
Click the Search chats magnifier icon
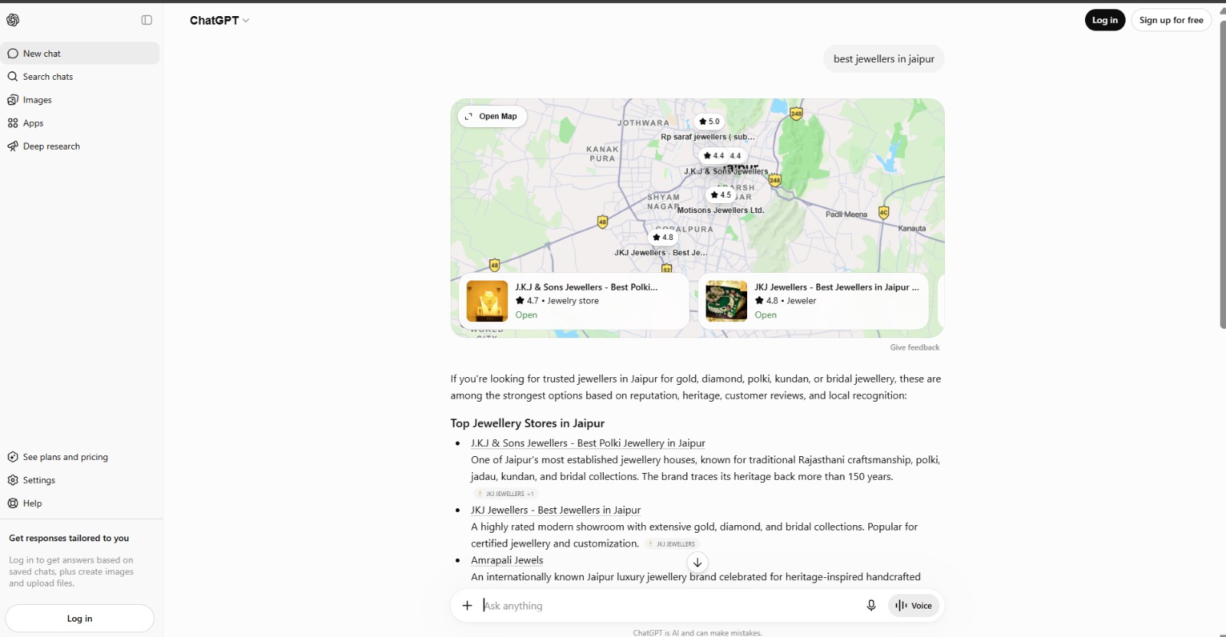coord(13,77)
